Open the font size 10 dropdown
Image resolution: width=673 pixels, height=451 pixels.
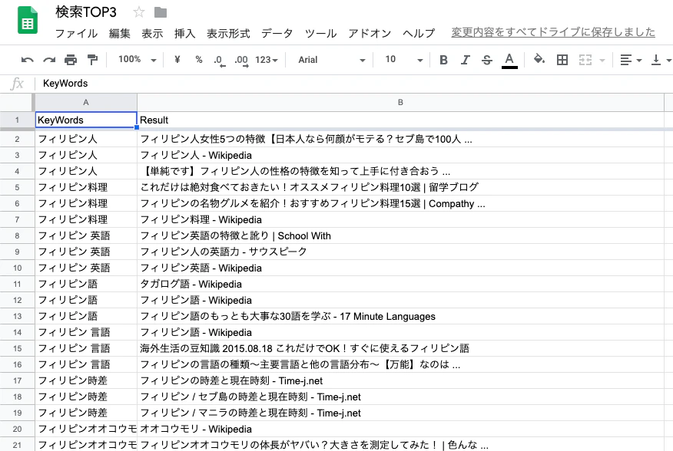click(403, 60)
